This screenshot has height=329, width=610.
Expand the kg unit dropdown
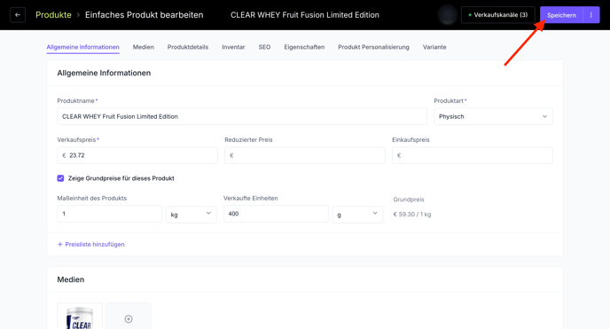pos(191,215)
